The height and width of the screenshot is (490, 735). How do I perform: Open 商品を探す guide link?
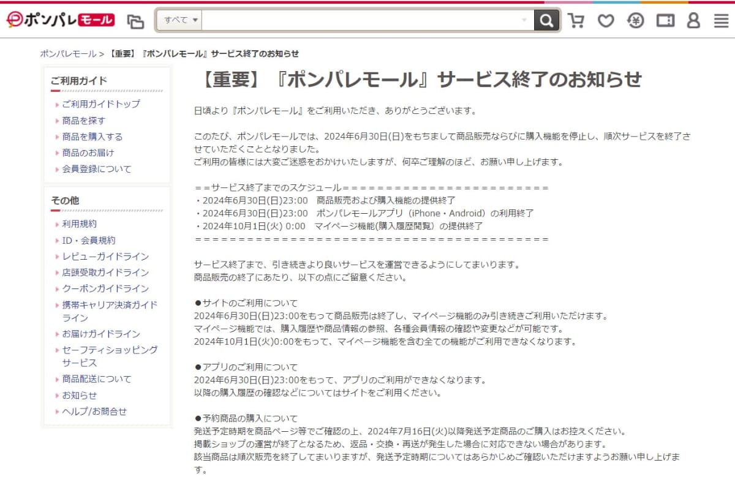83,121
